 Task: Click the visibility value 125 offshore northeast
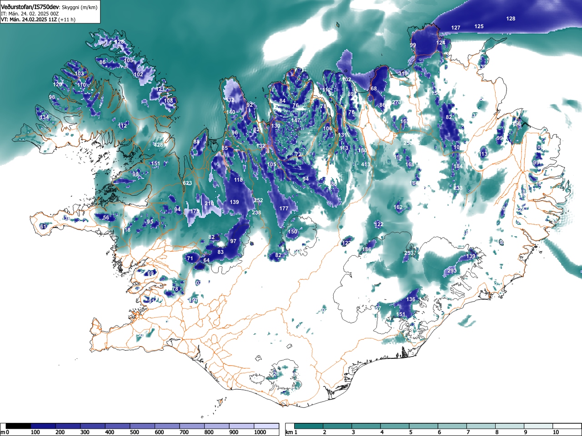479,26
